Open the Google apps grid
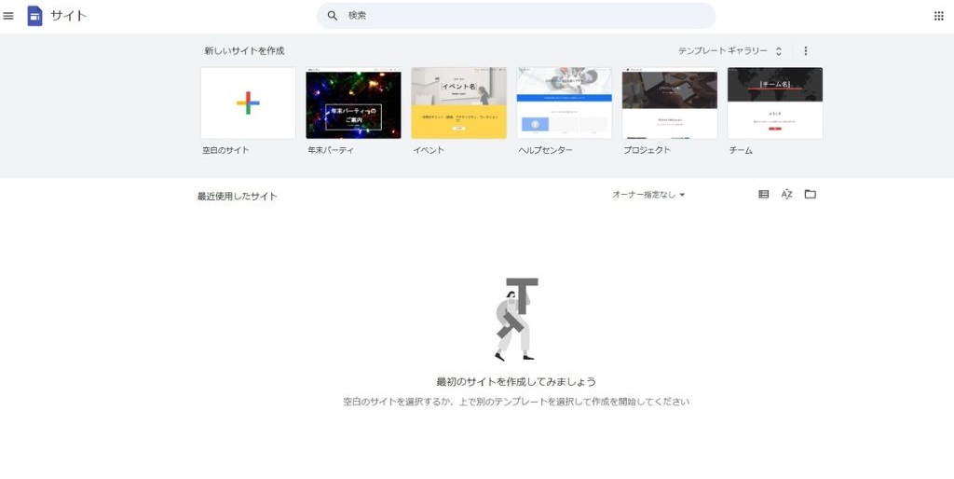The image size is (954, 479). [x=938, y=16]
